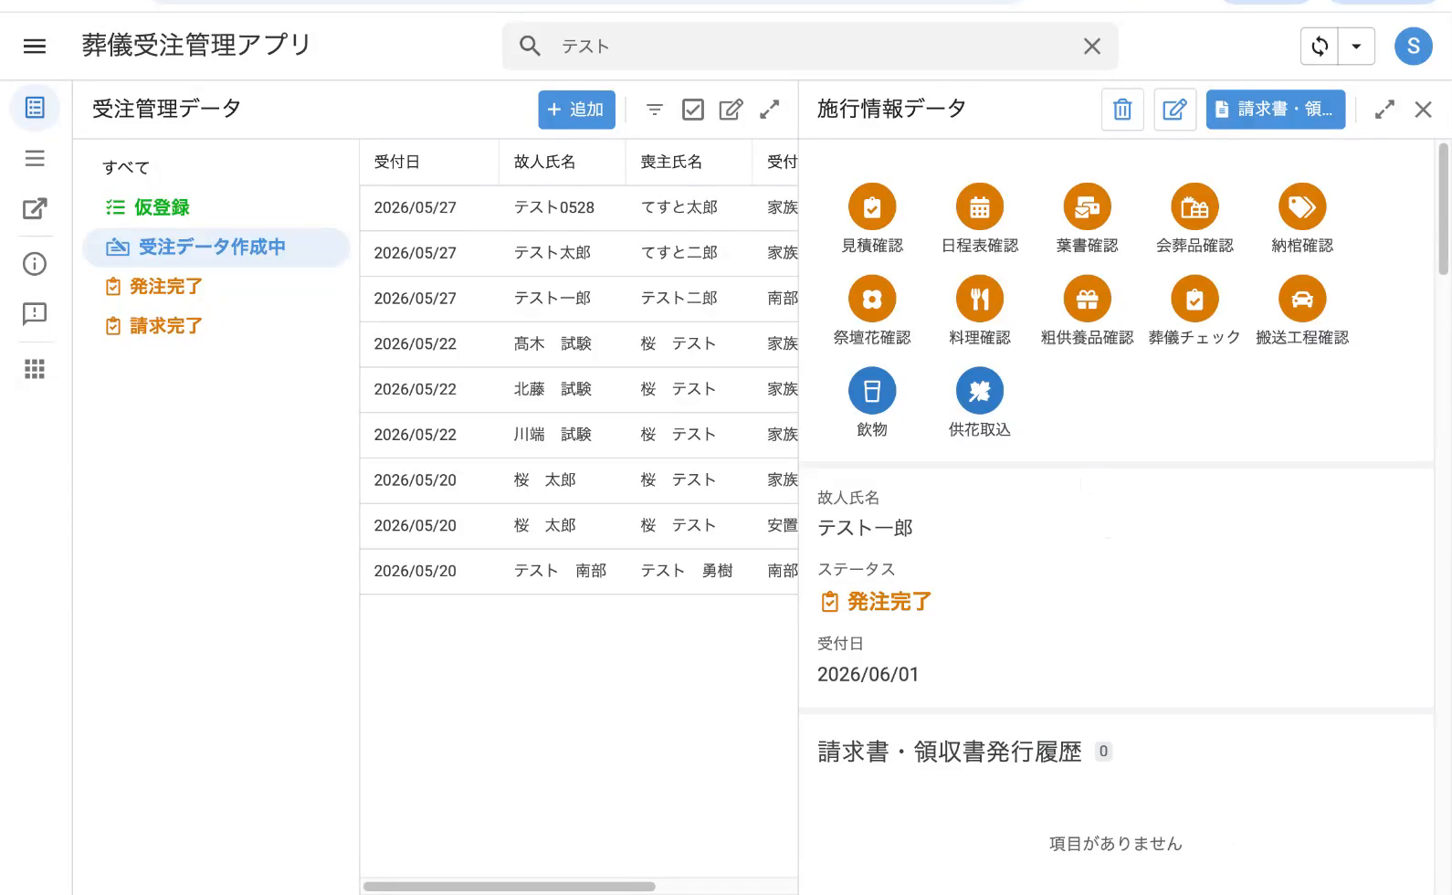Click the 葬儀受注管理アプリ app title
1452x895 pixels.
tap(196, 46)
